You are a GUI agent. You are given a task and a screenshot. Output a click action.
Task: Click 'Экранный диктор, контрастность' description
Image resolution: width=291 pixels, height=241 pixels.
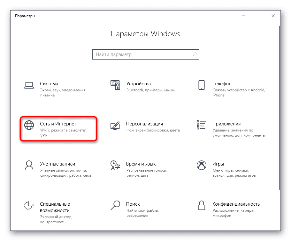pyautogui.click(x=56, y=219)
